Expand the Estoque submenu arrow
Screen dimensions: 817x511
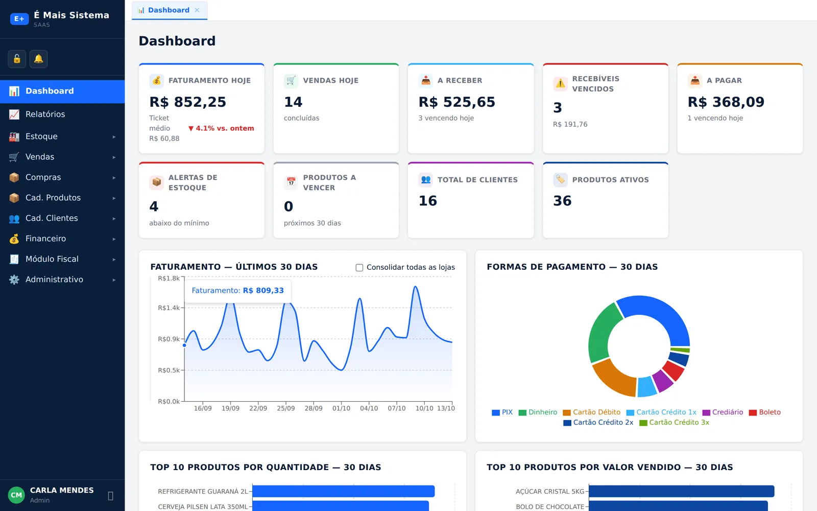click(114, 137)
